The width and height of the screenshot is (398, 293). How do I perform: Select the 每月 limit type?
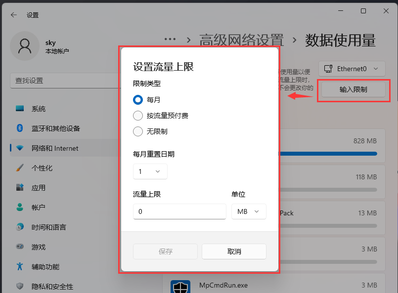(137, 99)
